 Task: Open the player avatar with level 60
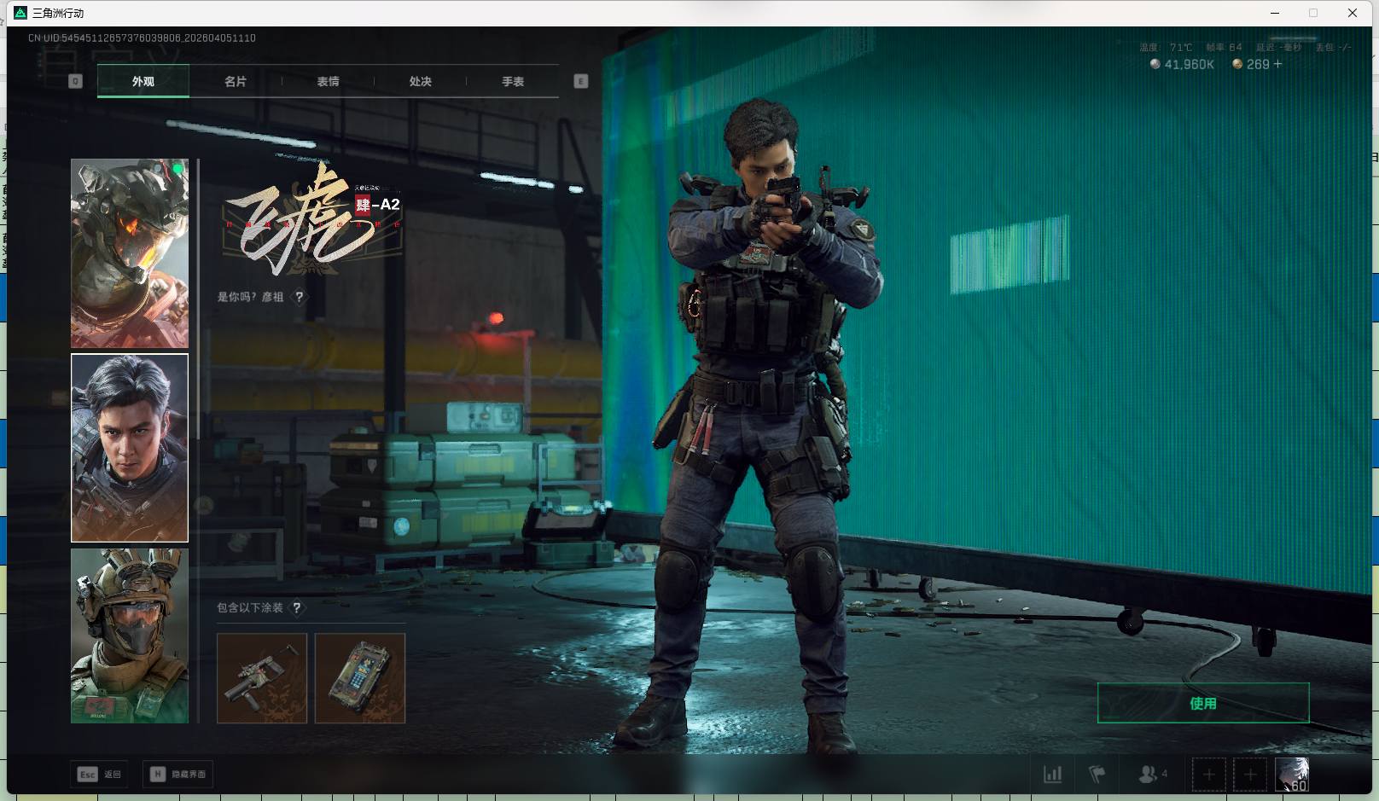click(x=1292, y=775)
